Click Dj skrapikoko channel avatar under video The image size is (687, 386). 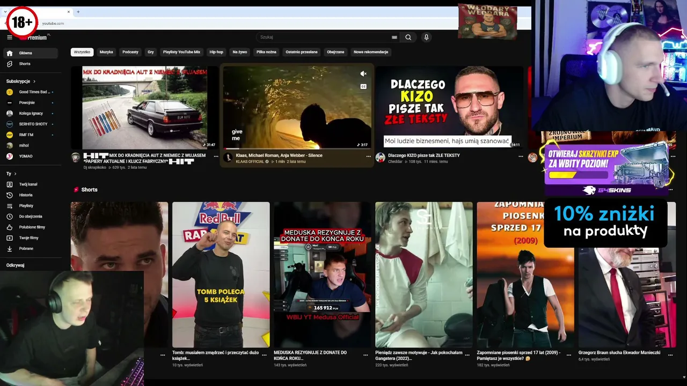pos(76,158)
